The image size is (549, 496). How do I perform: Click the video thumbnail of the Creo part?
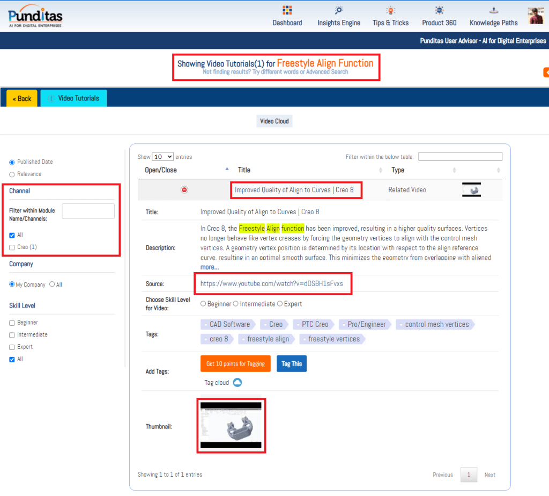click(232, 425)
